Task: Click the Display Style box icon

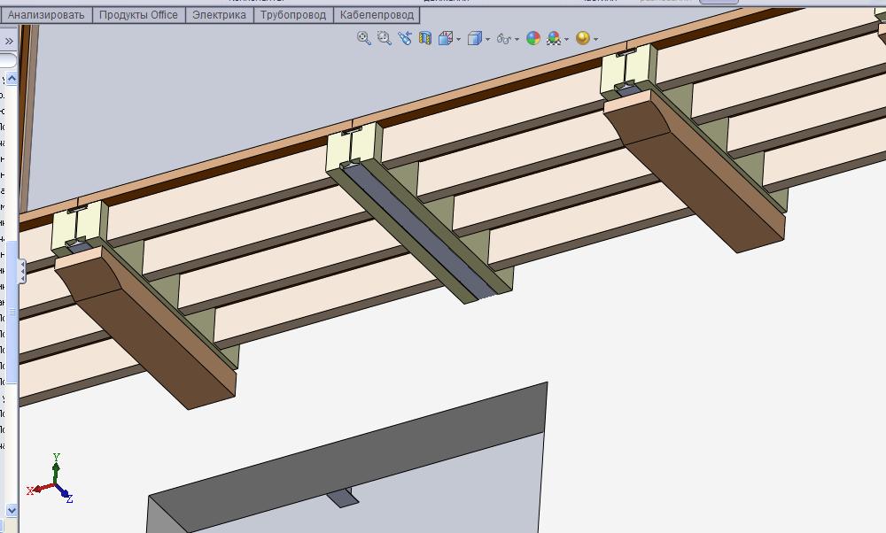Action: [475, 38]
